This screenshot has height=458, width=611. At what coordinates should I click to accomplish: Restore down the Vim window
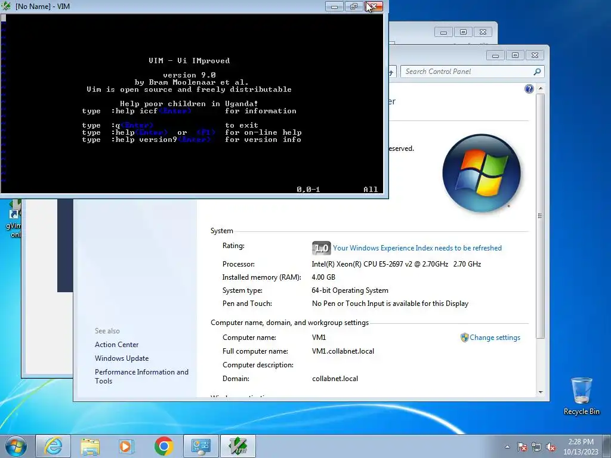354,7
